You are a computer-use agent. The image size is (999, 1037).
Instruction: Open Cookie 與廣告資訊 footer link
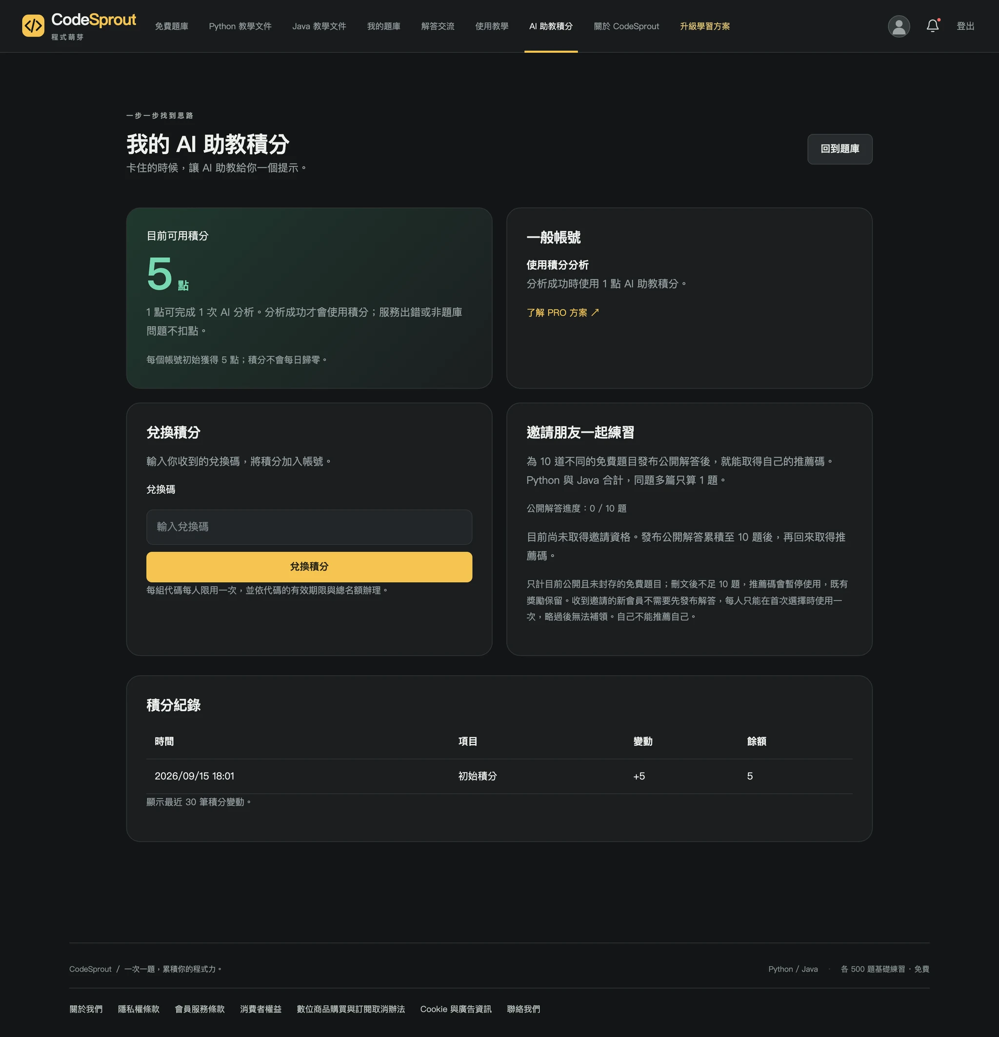[456, 1009]
